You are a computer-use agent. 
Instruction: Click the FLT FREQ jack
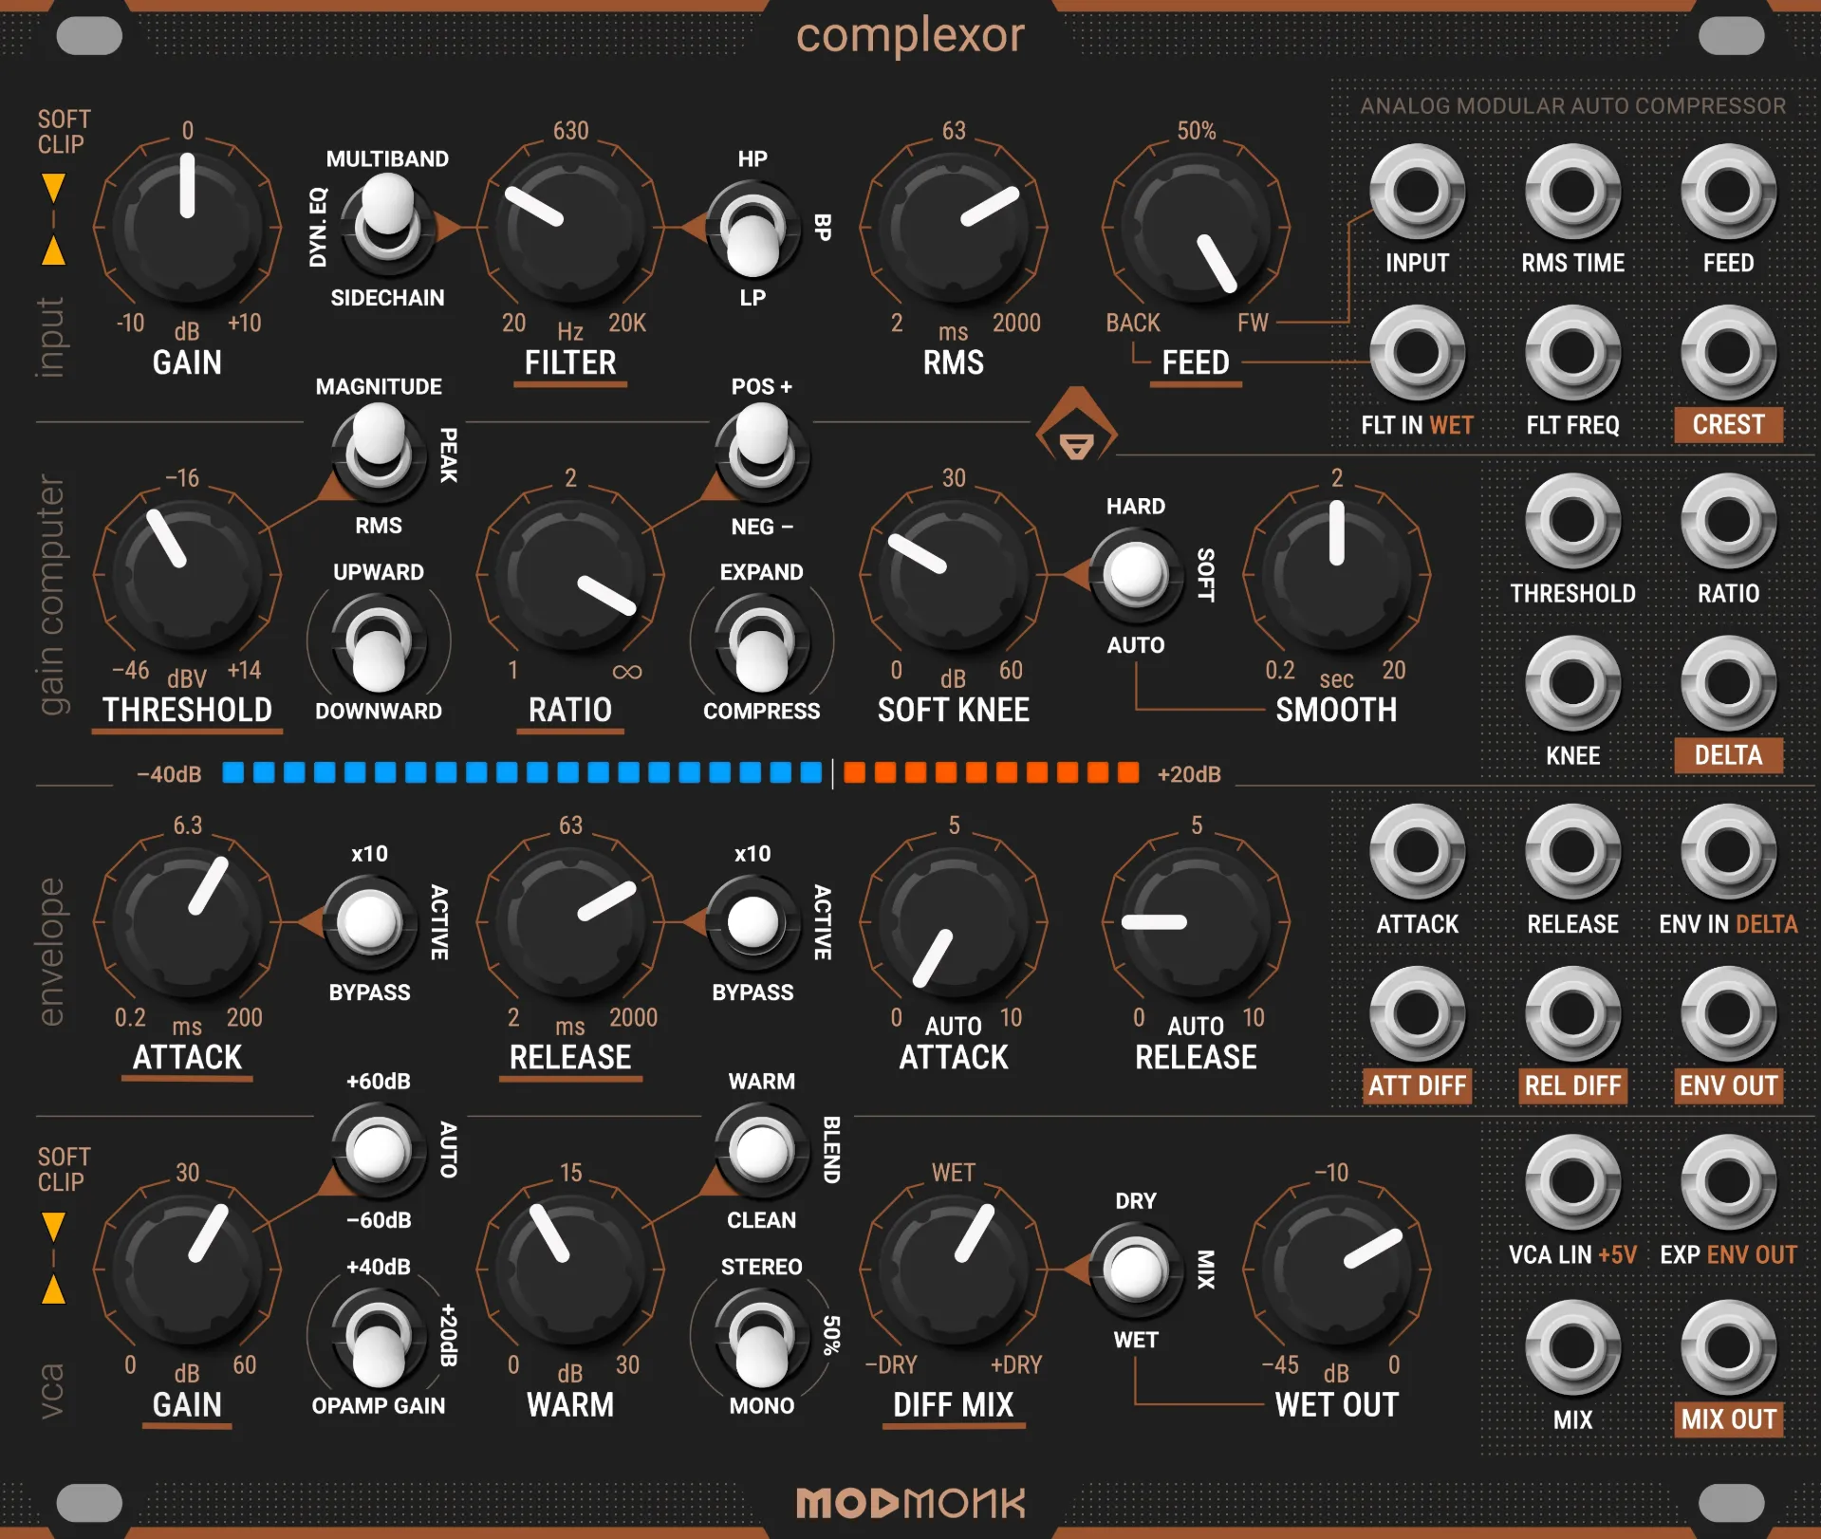1571,352
